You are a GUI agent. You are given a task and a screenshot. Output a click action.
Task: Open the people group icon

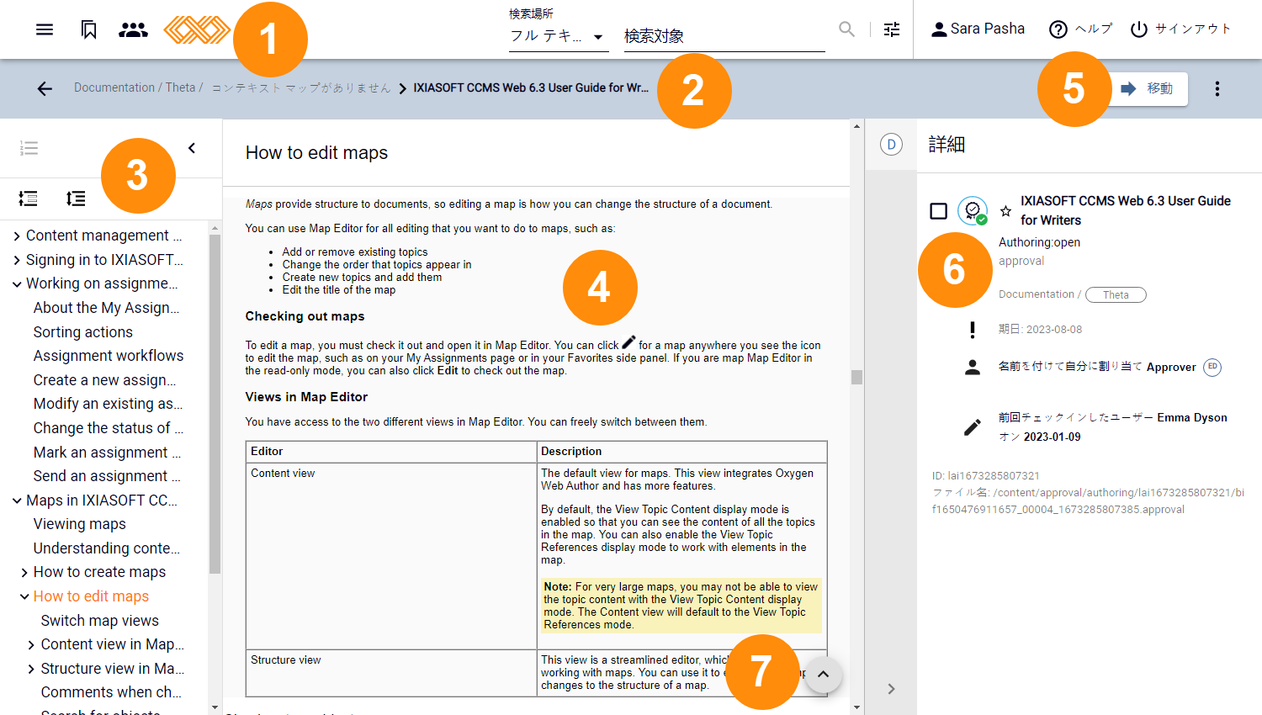(x=133, y=29)
